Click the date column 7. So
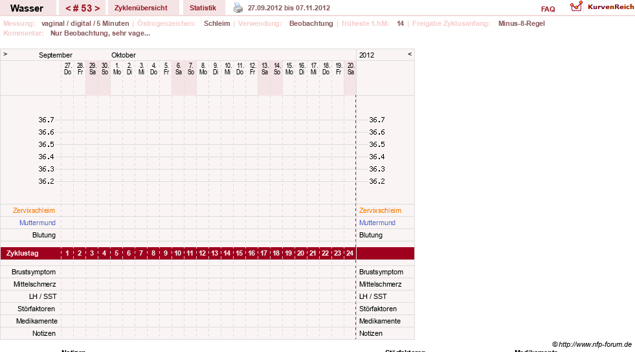The image size is (635, 352). click(191, 69)
